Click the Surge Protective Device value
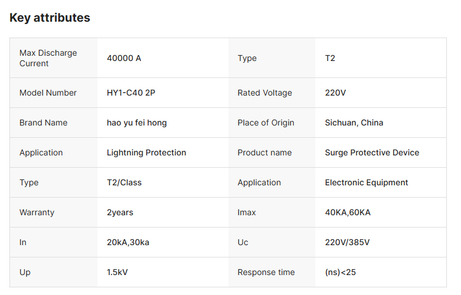The height and width of the screenshot is (295, 461). point(372,152)
